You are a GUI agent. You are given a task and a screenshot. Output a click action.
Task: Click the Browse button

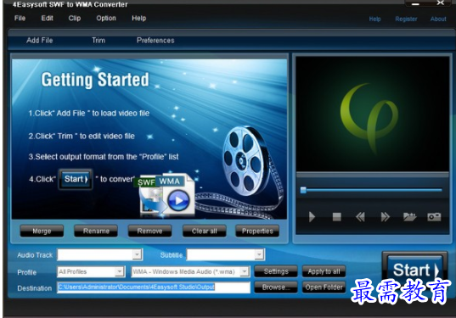(x=276, y=287)
